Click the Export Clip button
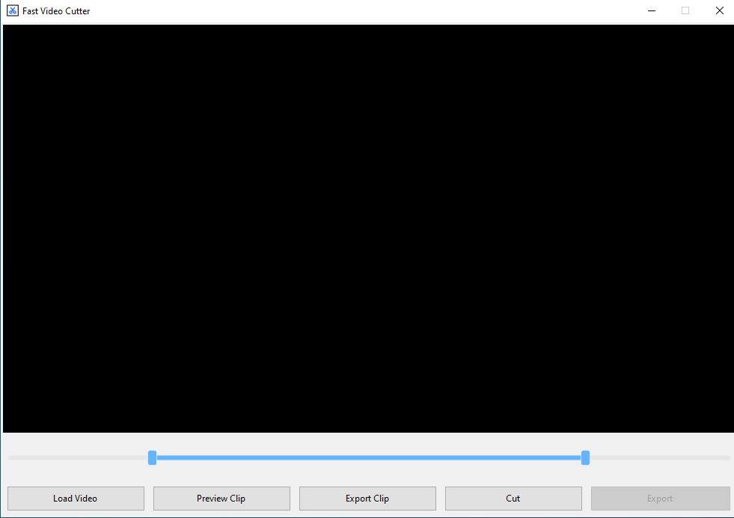The width and height of the screenshot is (734, 518). [x=367, y=499]
